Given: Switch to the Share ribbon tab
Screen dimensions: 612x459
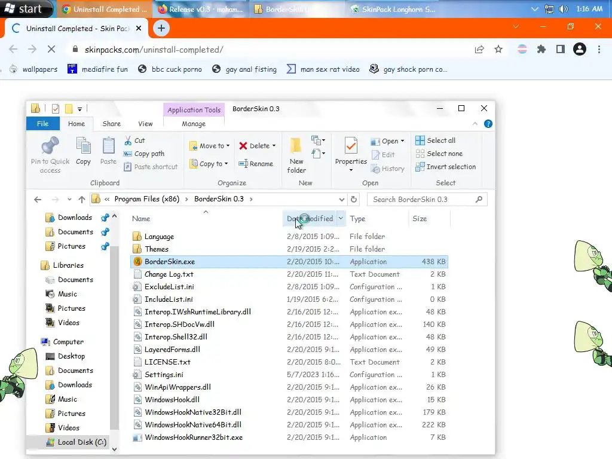Looking at the screenshot, I should pyautogui.click(x=111, y=124).
